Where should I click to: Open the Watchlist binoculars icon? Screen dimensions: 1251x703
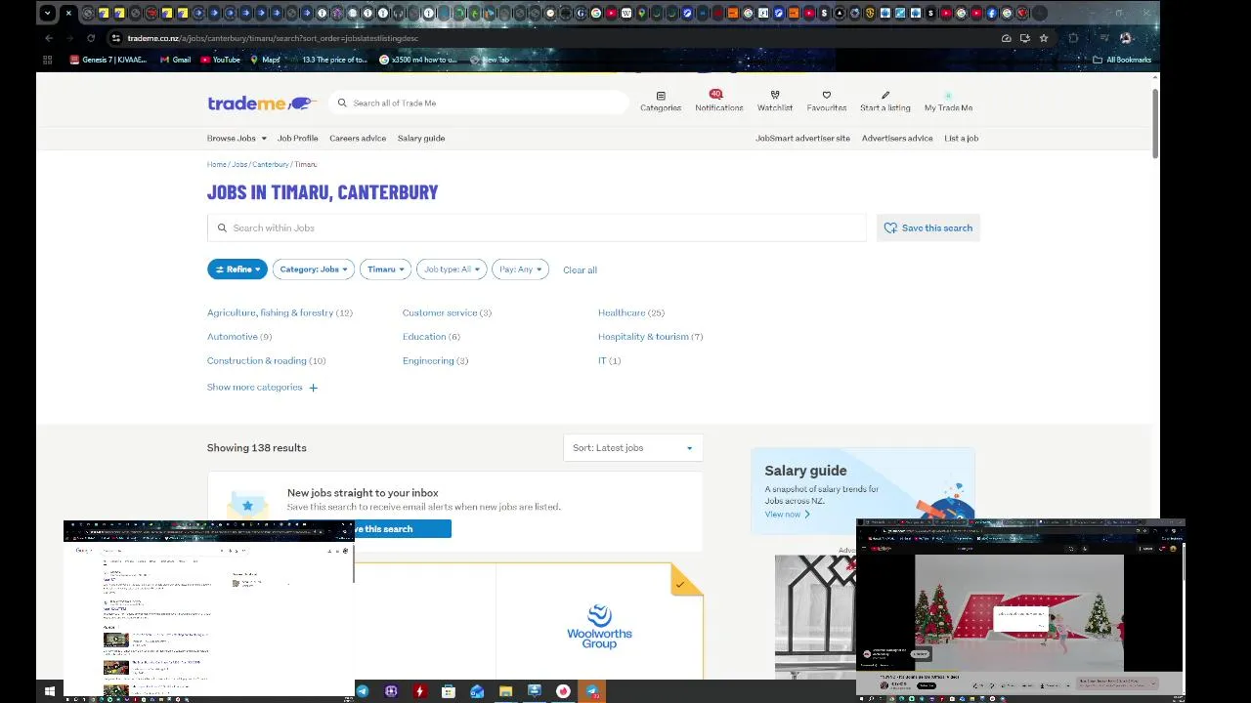pyautogui.click(x=775, y=96)
